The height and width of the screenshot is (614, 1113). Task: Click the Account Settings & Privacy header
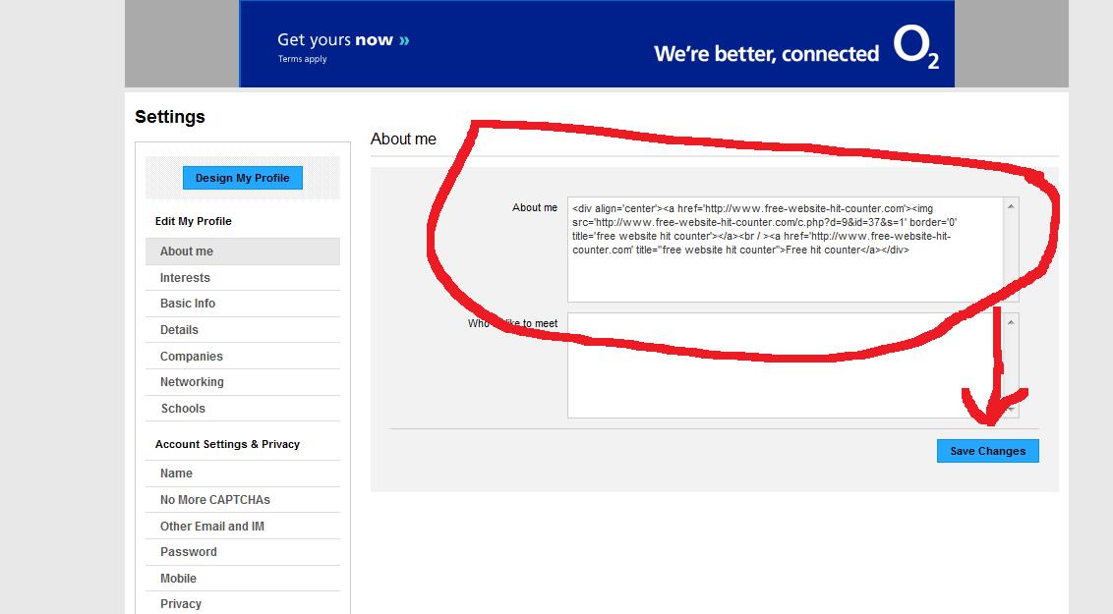coord(227,445)
